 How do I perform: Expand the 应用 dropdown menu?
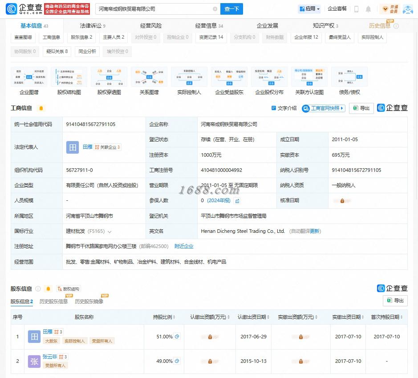click(x=309, y=9)
